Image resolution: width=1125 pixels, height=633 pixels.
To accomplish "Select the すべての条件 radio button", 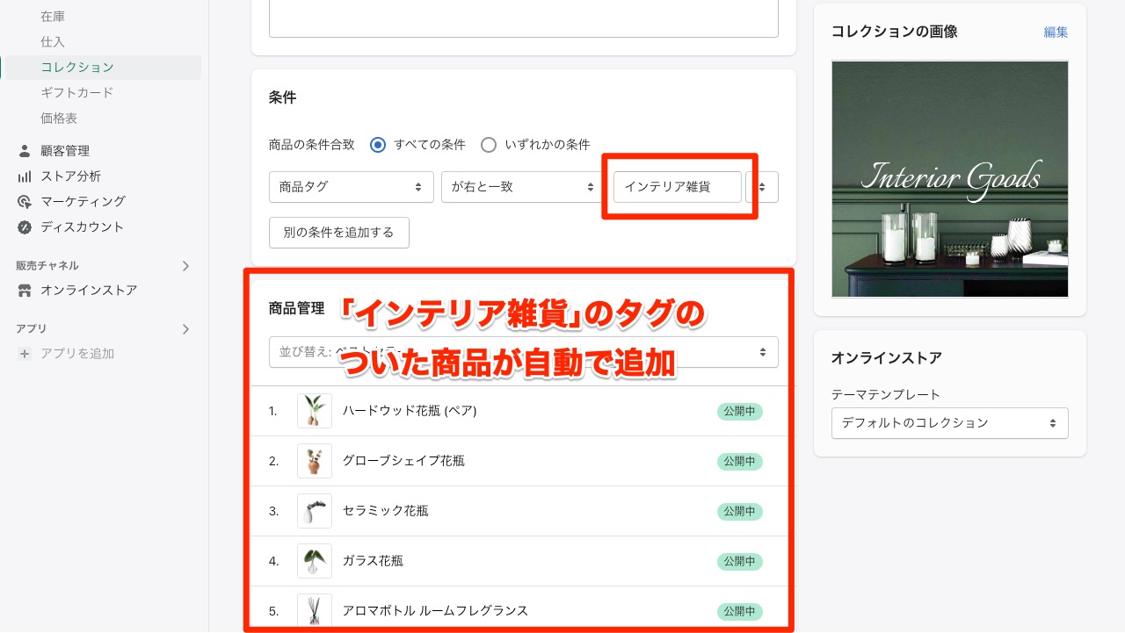I will coord(378,145).
